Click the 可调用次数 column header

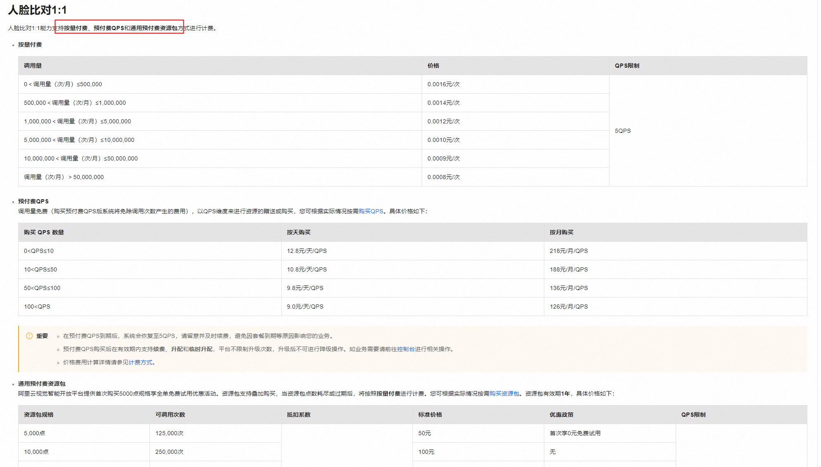tap(216, 415)
